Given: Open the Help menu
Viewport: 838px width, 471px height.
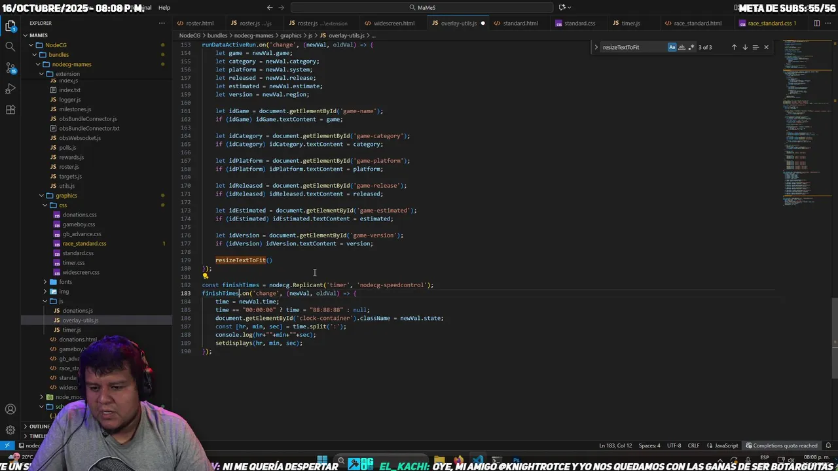Looking at the screenshot, I should click(164, 7).
